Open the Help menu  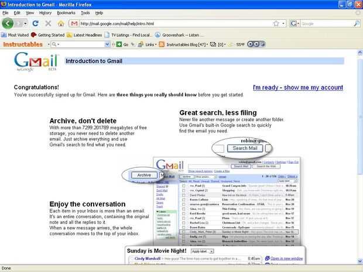coord(99,13)
